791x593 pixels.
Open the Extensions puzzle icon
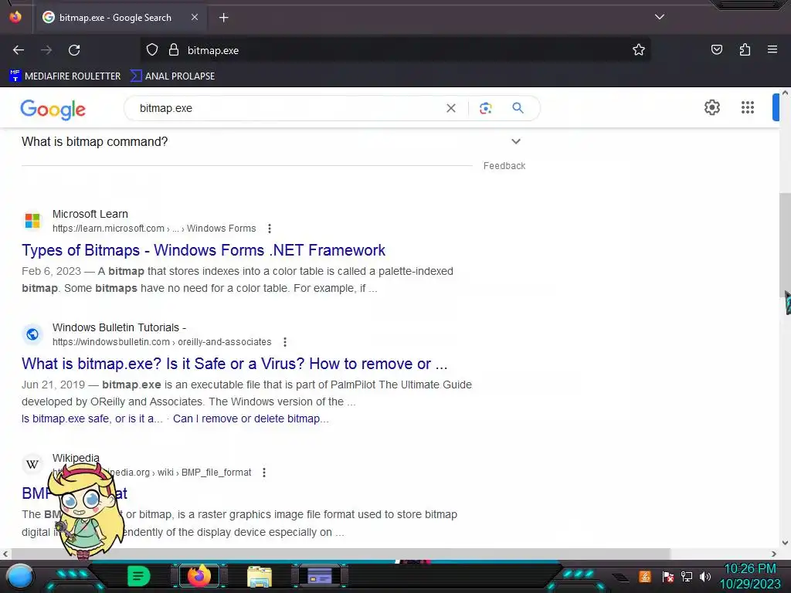745,50
